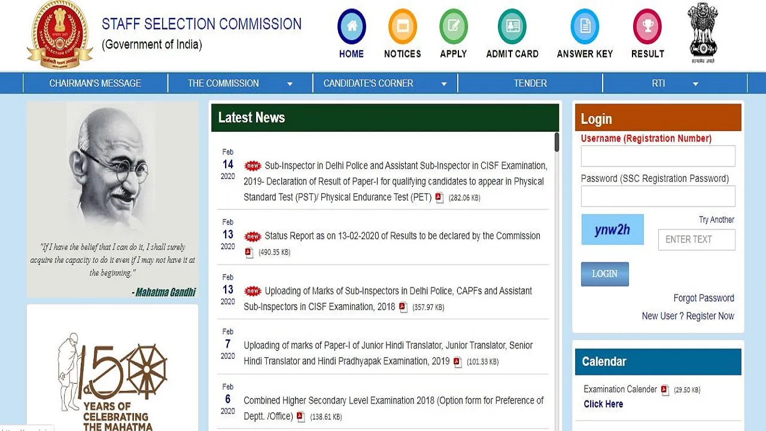The width and height of the screenshot is (766, 431).
Task: Open Sub-Inspector in Delhi Police result link
Action: pos(395,181)
